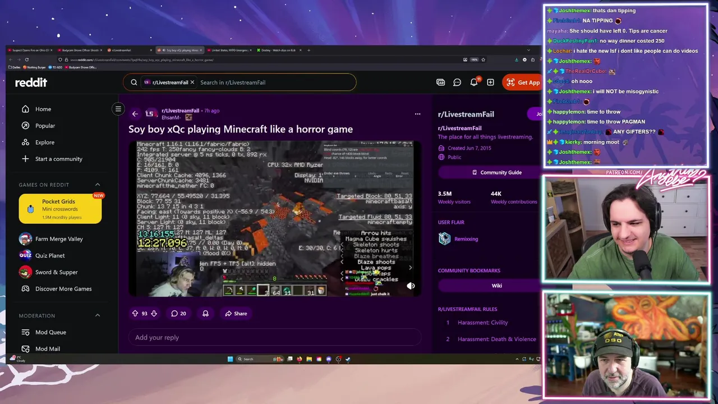Screen dimensions: 718x404
Task: Select Start a community
Action: pyautogui.click(x=59, y=159)
